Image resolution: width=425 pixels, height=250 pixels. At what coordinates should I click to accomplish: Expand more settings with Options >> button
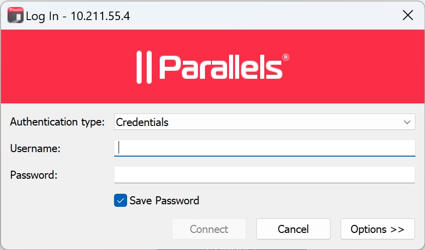pyautogui.click(x=377, y=229)
